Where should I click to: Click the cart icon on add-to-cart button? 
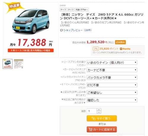coord(90,129)
